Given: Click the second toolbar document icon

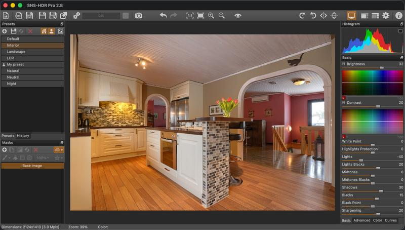Looking at the screenshot, I should tap(18, 16).
